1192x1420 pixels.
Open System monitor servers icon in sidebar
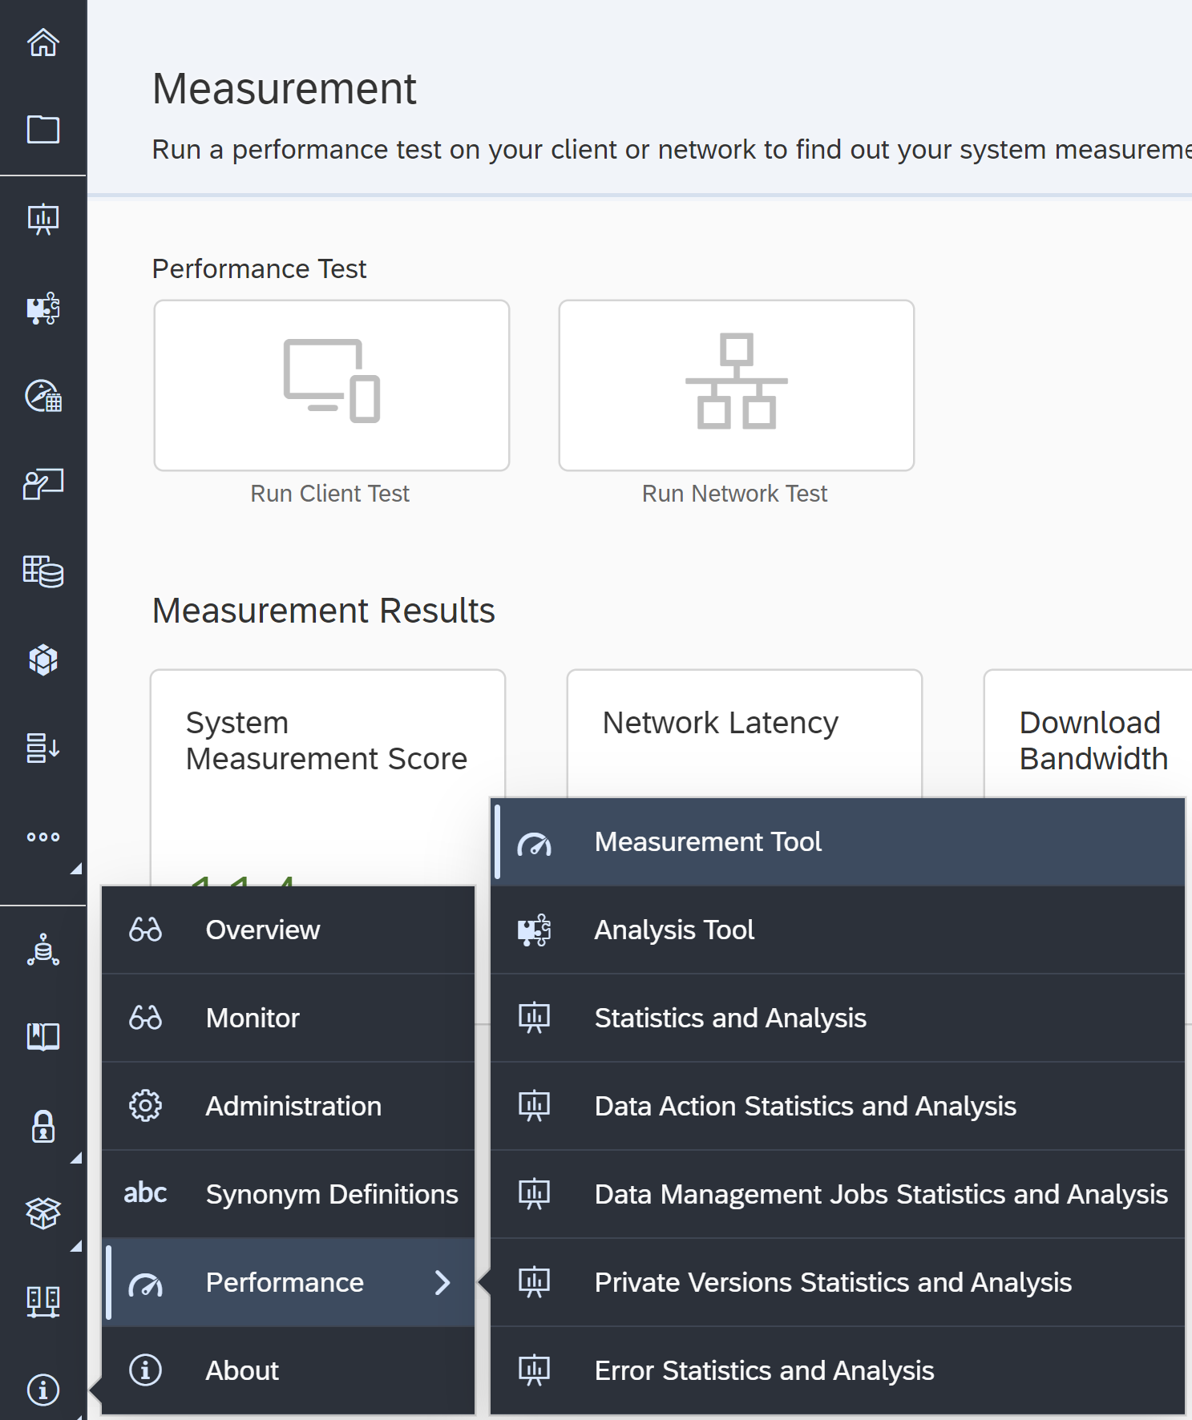pos(43,1302)
